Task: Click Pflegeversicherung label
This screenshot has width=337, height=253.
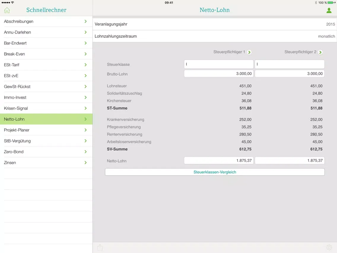Action: click(x=124, y=127)
